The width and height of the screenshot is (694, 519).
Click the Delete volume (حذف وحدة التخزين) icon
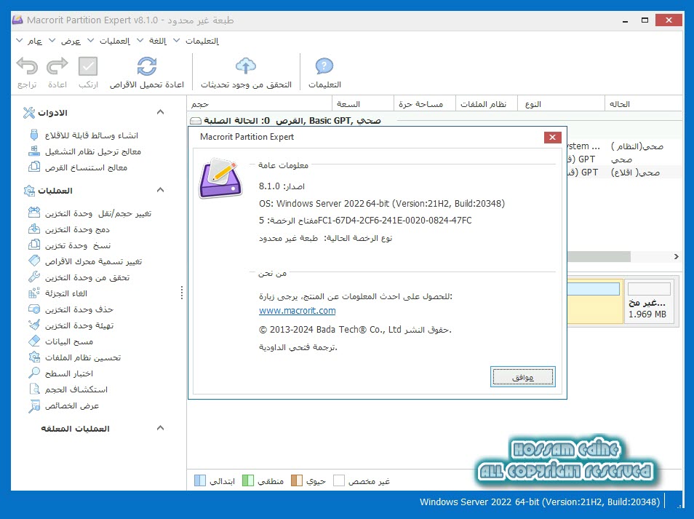pos(34,309)
